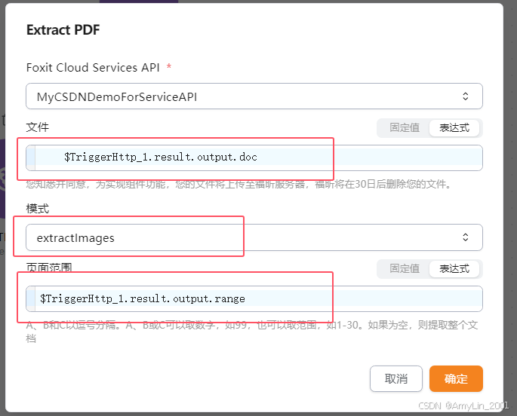Switch 页面范围 field to 固定值 mode
The width and height of the screenshot is (517, 416).
405,268
